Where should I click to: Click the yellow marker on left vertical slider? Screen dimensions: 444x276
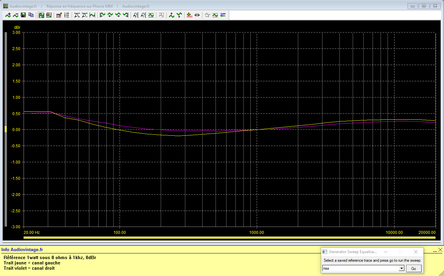(x=5, y=129)
